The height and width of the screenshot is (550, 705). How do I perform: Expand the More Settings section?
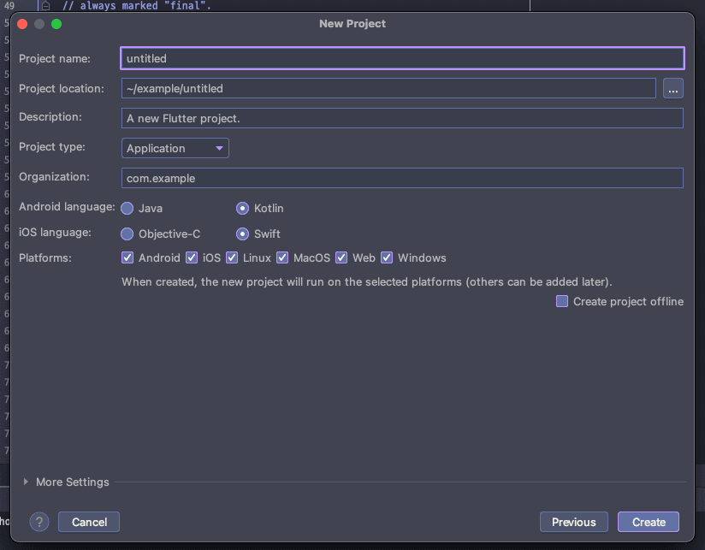pos(26,482)
